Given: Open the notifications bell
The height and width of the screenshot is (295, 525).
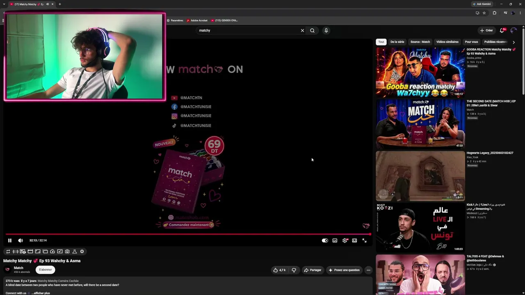Looking at the screenshot, I should [502, 30].
